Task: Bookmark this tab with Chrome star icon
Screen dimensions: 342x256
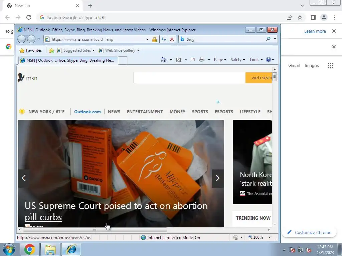Action: click(300, 17)
